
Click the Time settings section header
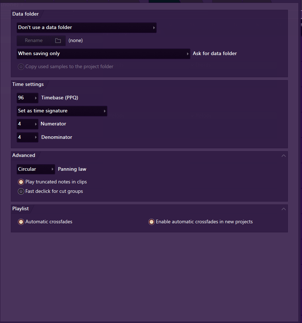point(28,84)
